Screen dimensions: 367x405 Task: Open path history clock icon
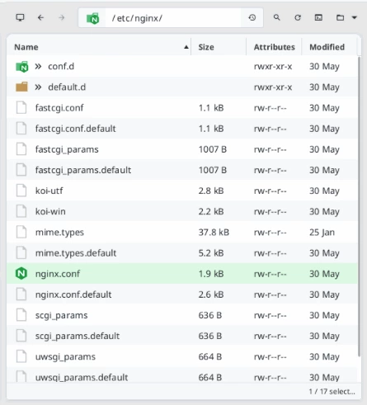252,18
